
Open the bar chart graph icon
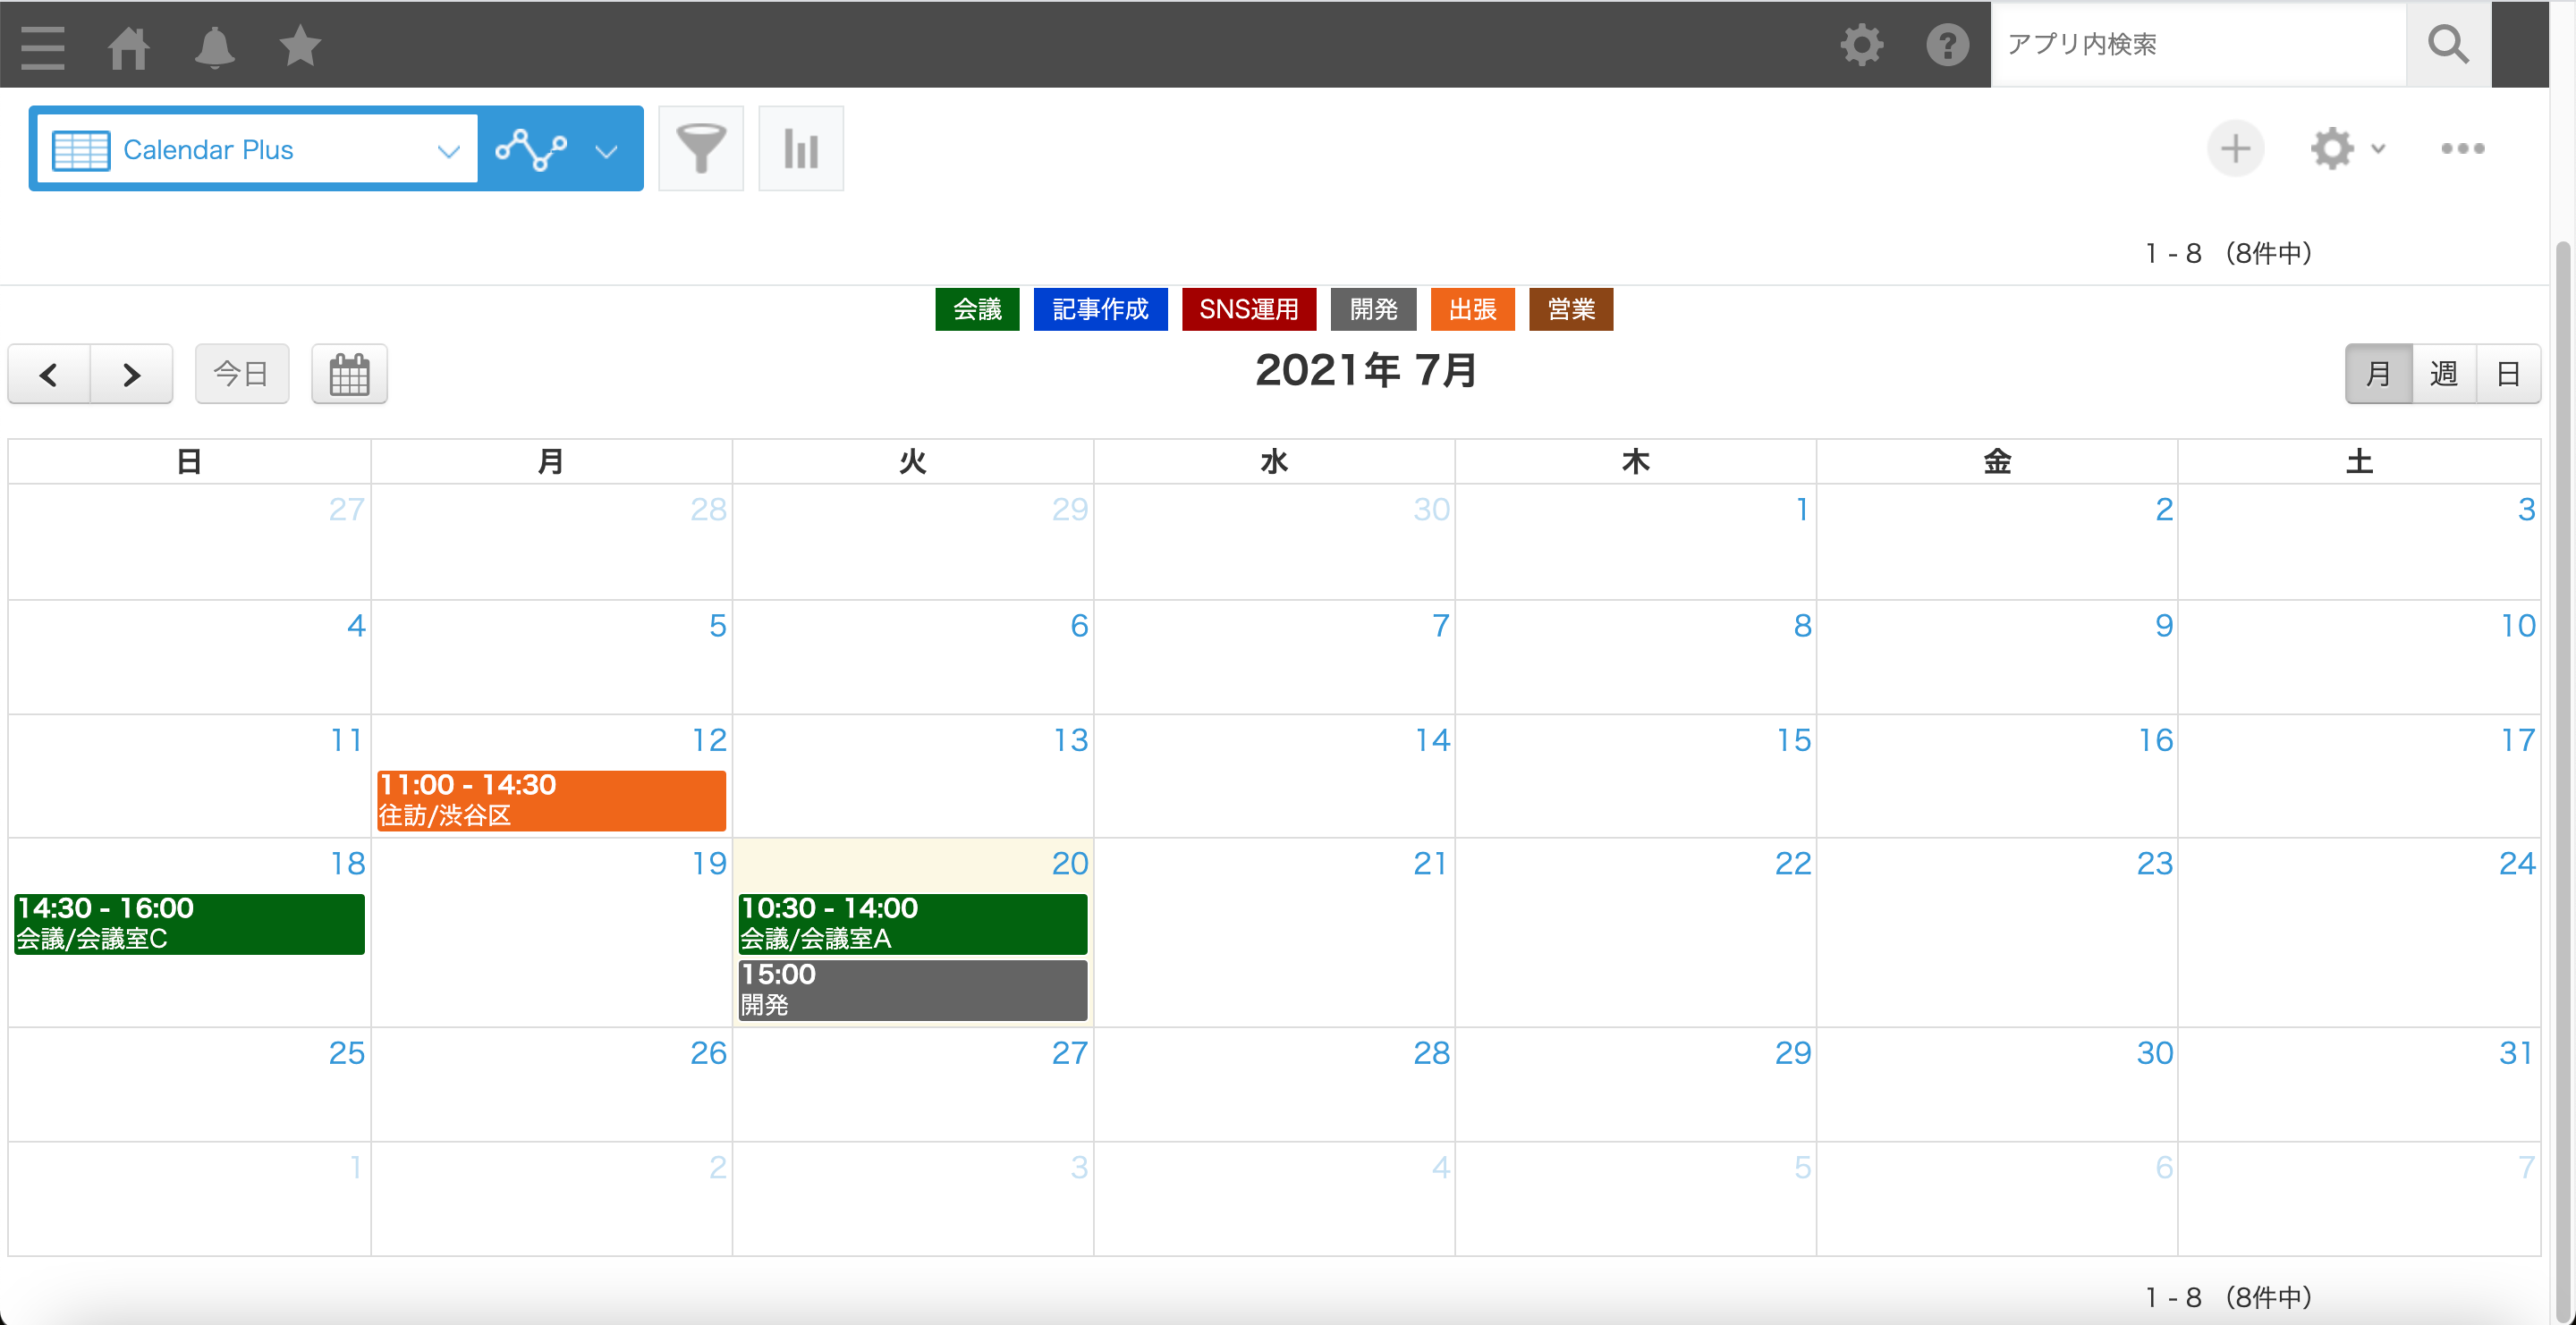pyautogui.click(x=801, y=149)
